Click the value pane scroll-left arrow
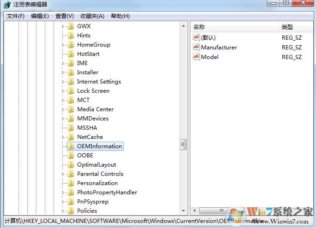The height and width of the screenshot is (228, 316). tap(194, 210)
